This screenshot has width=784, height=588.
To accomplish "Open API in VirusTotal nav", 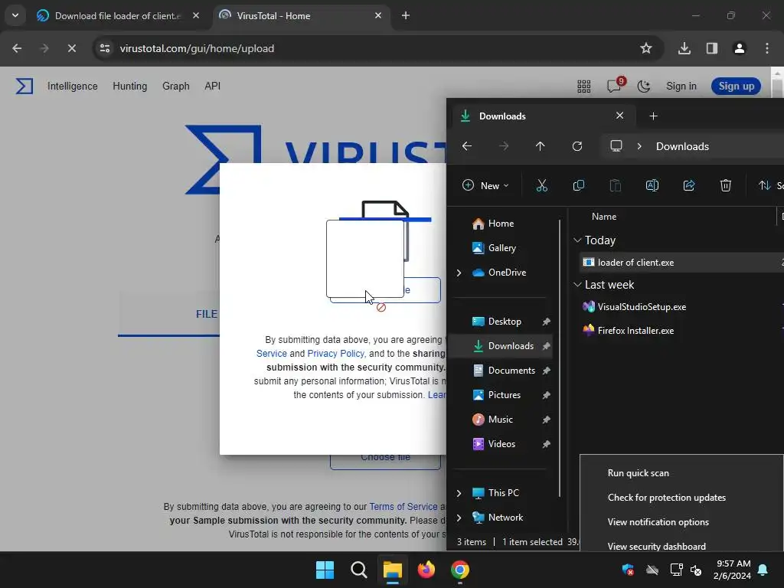I will tap(213, 86).
